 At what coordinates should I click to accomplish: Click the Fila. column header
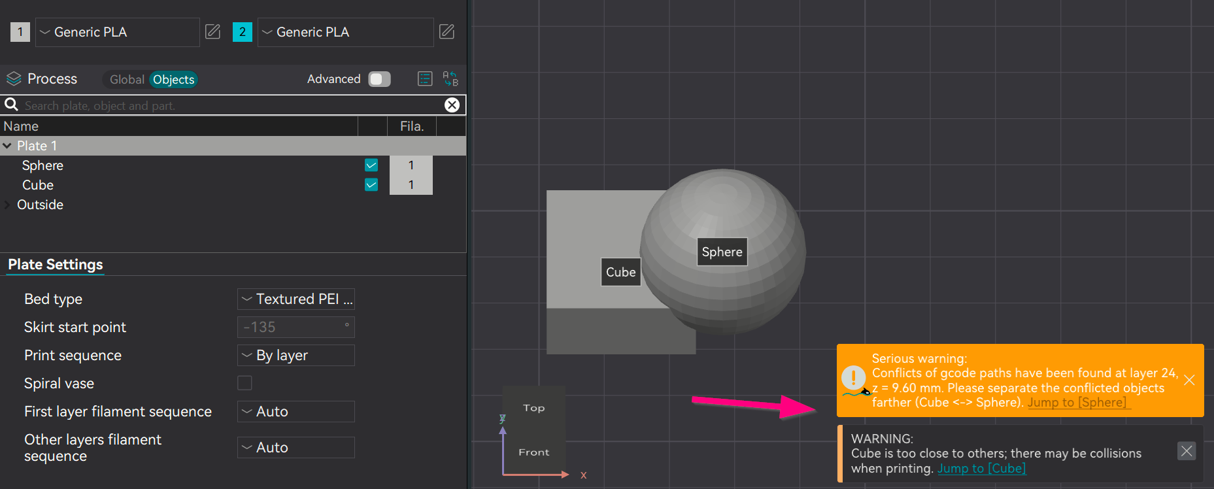(412, 126)
